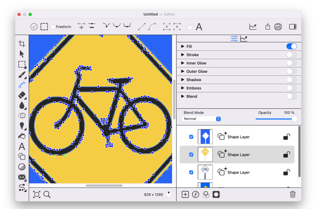Enable the Stroke switch
317x209 pixels.
[x=291, y=55]
